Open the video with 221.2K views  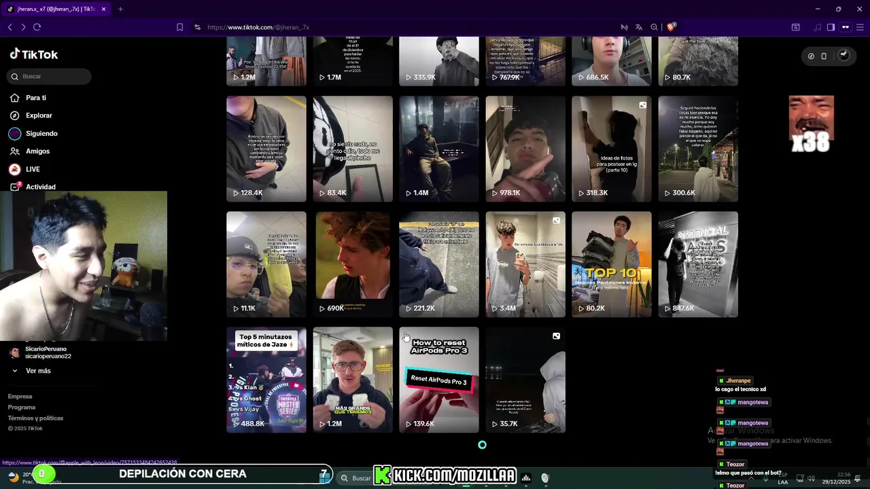click(x=439, y=264)
